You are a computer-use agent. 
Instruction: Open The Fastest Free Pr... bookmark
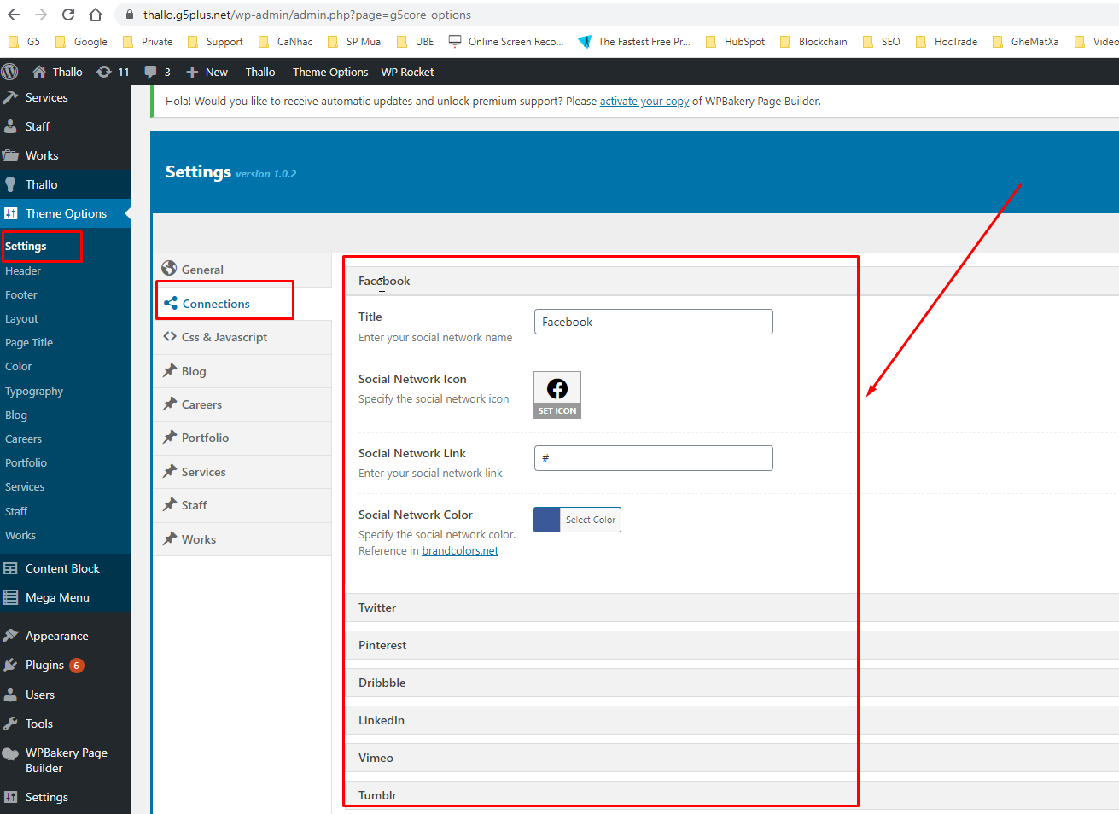(634, 41)
